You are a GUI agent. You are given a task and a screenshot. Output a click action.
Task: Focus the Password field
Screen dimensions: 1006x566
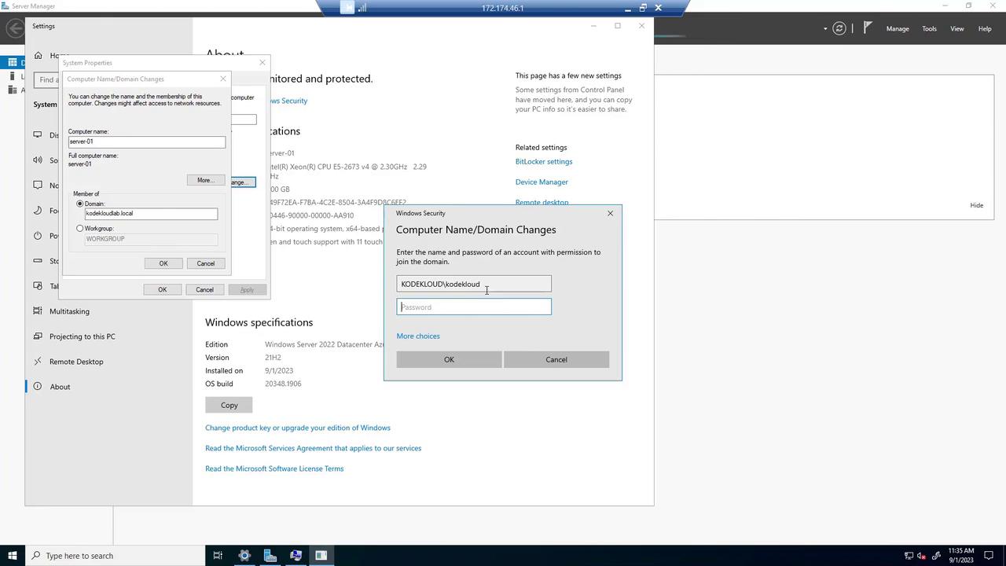click(x=474, y=307)
